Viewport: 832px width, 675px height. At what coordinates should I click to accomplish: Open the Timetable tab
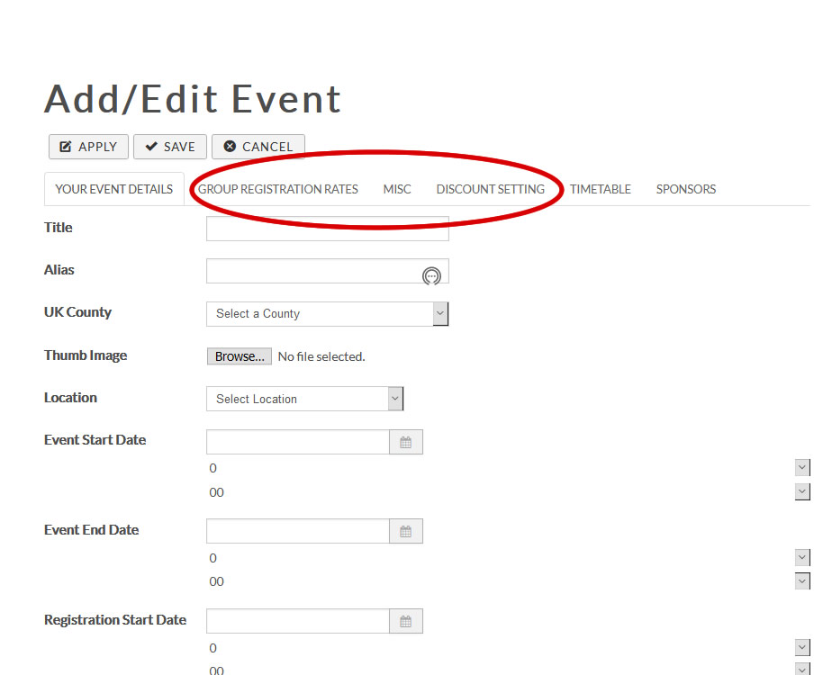pyautogui.click(x=601, y=189)
